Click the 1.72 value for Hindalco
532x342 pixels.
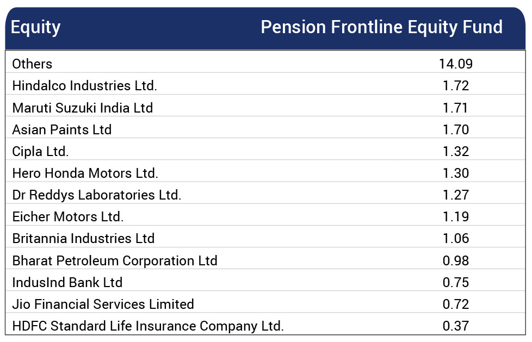coord(456,85)
